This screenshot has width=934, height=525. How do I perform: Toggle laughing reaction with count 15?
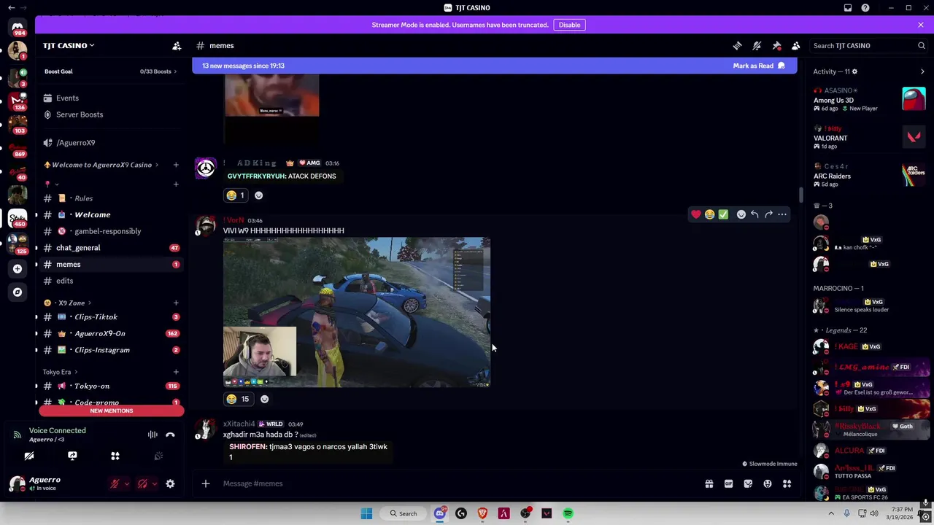(x=237, y=399)
